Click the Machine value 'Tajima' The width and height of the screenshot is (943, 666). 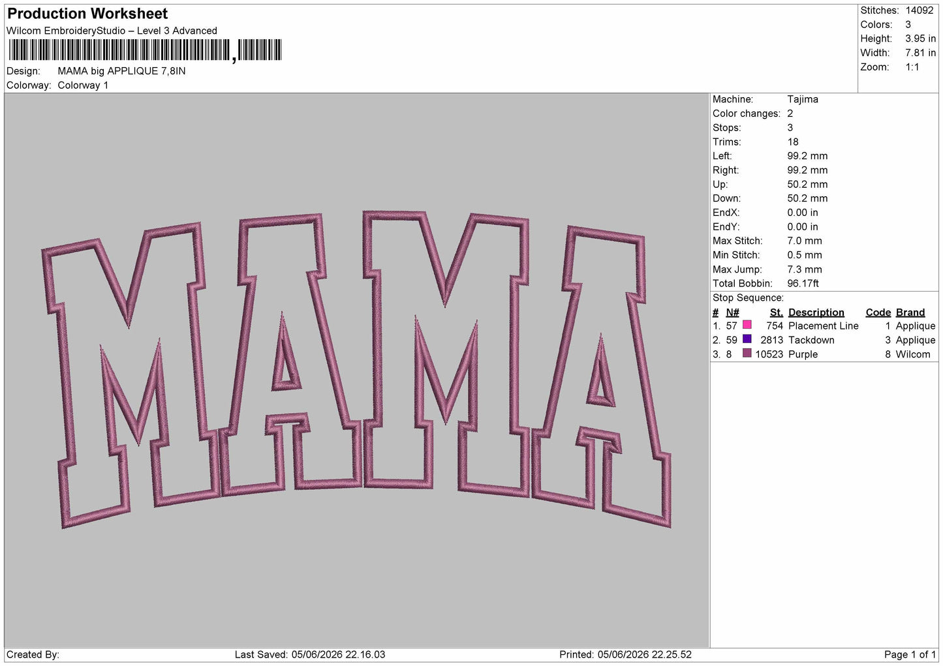click(x=803, y=99)
